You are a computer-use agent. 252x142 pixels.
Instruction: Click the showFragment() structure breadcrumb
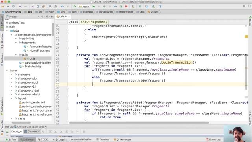tap(94, 22)
